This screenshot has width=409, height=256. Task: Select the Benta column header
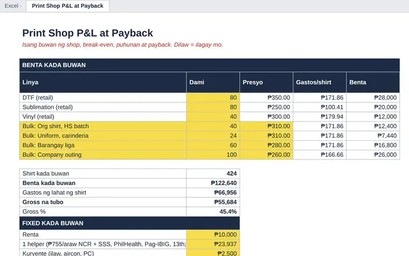(x=373, y=83)
